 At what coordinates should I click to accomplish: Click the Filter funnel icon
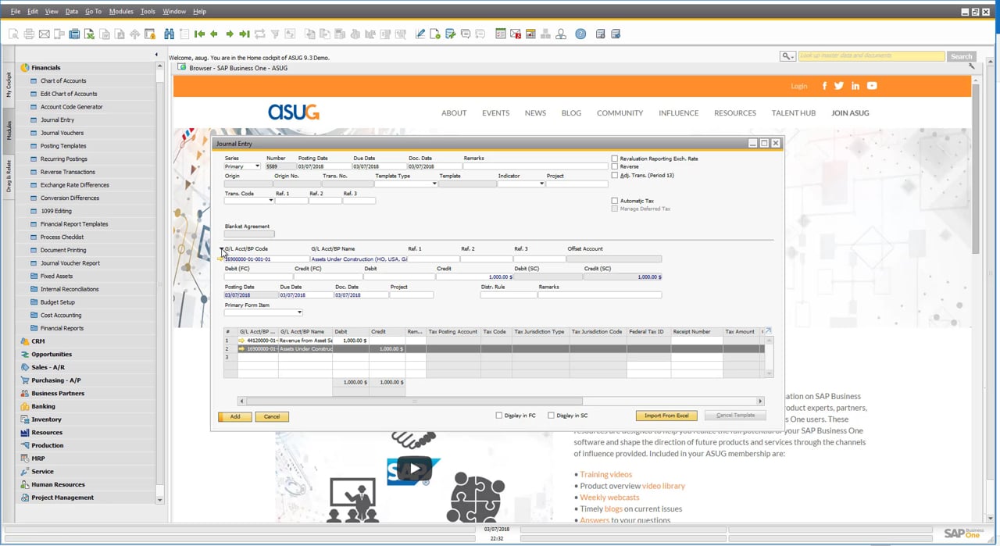pos(275,34)
